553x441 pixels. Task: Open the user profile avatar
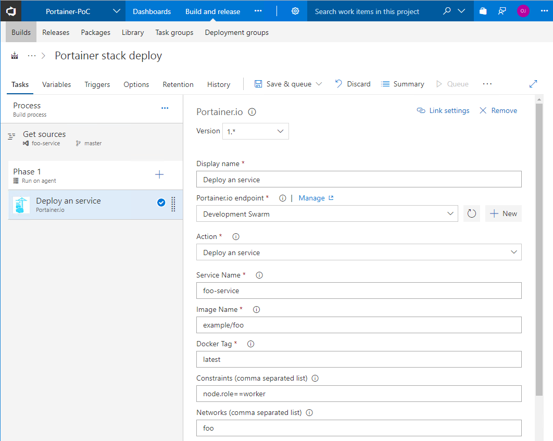click(x=523, y=11)
